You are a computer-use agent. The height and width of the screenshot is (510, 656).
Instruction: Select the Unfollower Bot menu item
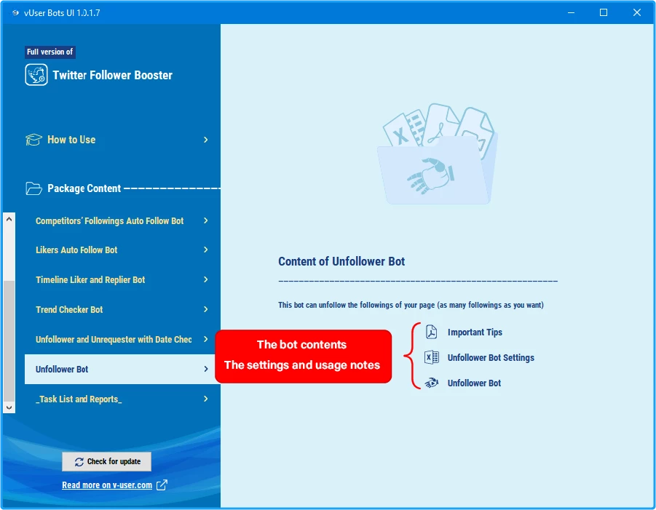point(122,369)
